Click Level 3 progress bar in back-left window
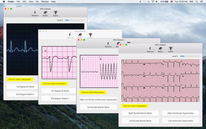This screenshot has height=129, width=206. click(x=74, y=20)
